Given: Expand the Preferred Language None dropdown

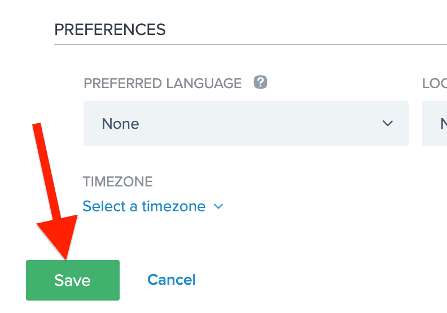Looking at the screenshot, I should pyautogui.click(x=246, y=123).
